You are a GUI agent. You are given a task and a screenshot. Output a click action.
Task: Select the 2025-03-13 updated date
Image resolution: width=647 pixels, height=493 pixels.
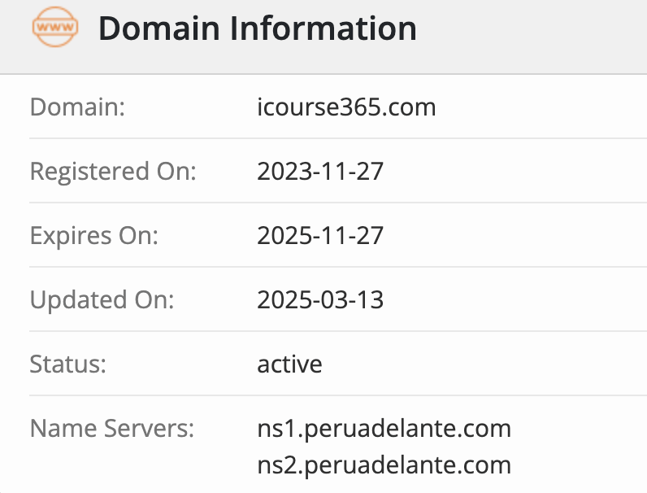tap(320, 300)
